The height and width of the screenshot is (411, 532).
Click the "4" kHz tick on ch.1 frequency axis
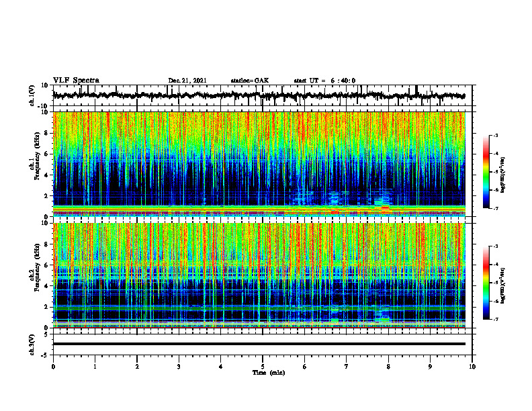point(46,175)
